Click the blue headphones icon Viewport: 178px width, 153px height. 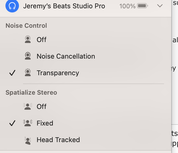(x=12, y=6)
